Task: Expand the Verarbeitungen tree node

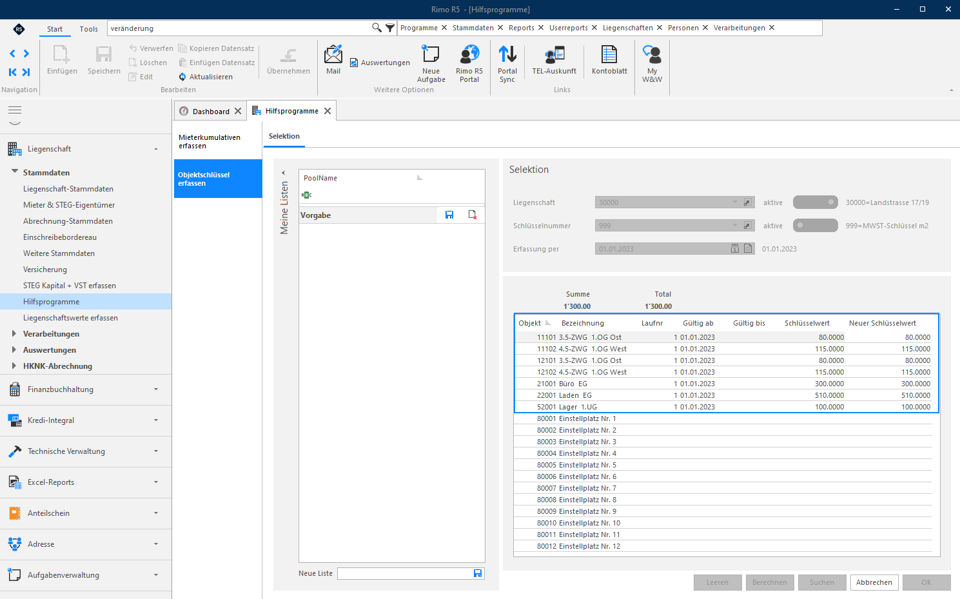Action: (x=15, y=333)
